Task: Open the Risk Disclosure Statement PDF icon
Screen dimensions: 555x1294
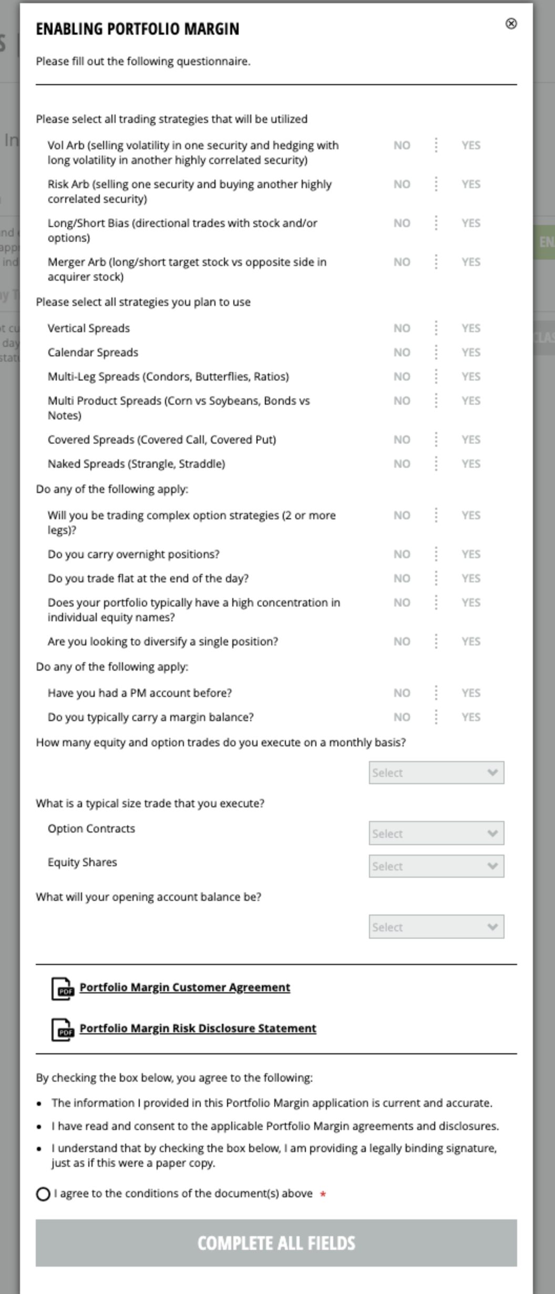Action: click(x=63, y=1028)
